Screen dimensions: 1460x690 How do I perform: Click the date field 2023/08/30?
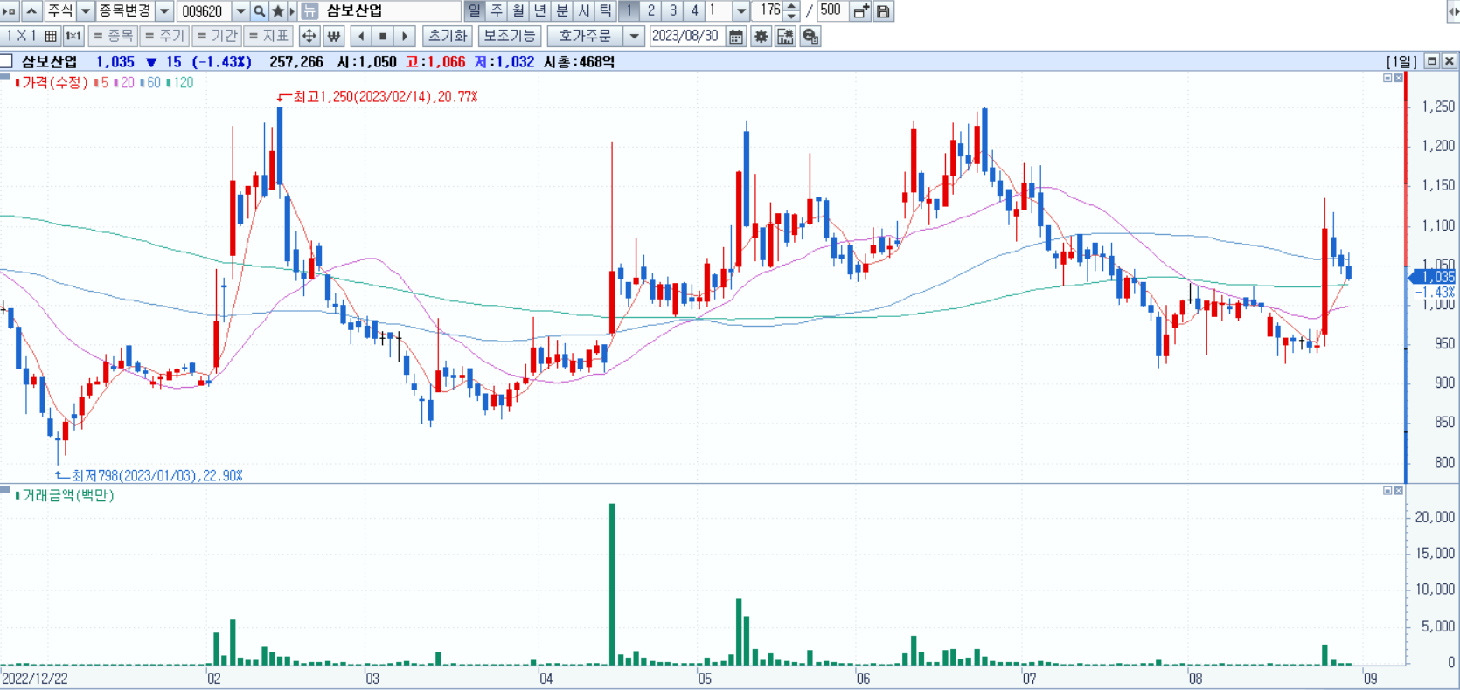tap(686, 36)
